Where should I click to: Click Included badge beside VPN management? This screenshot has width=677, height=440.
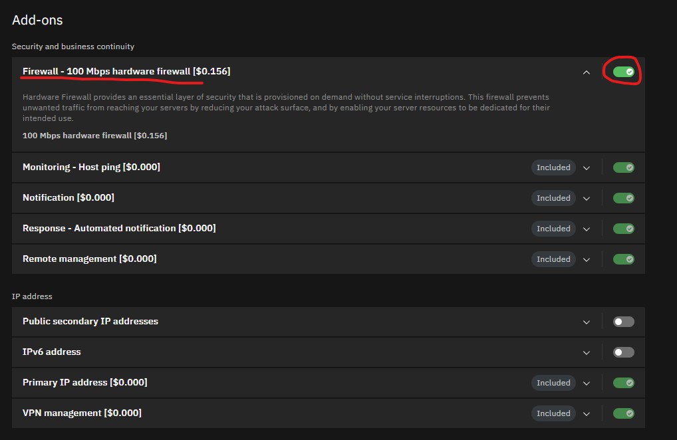(x=553, y=413)
